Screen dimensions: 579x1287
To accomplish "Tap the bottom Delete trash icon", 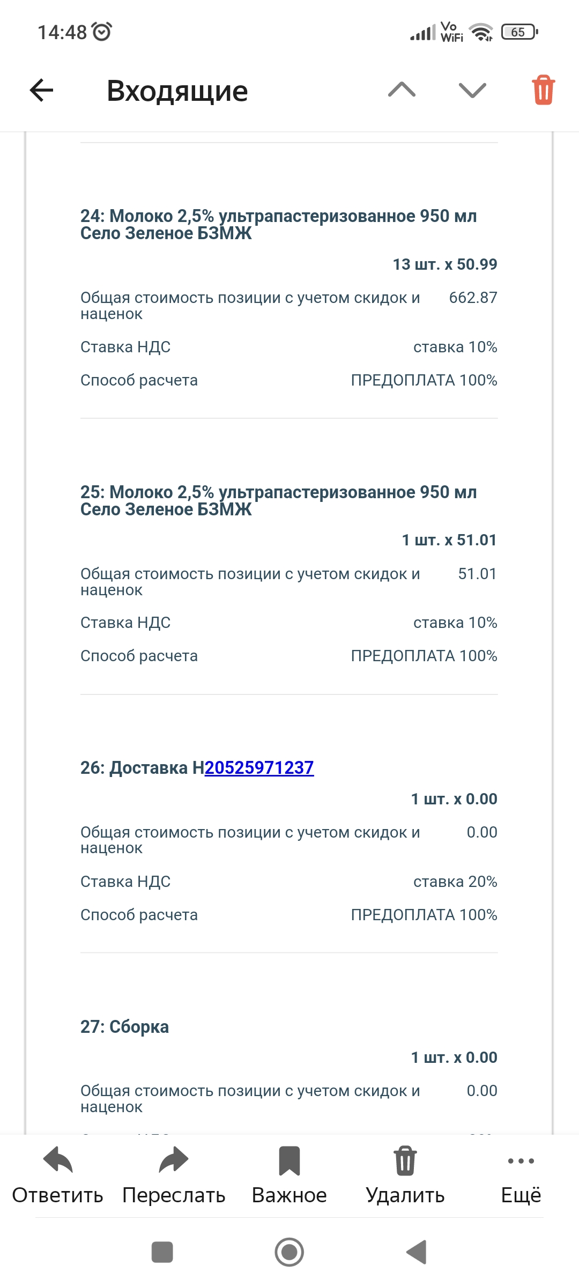I will pyautogui.click(x=405, y=1160).
